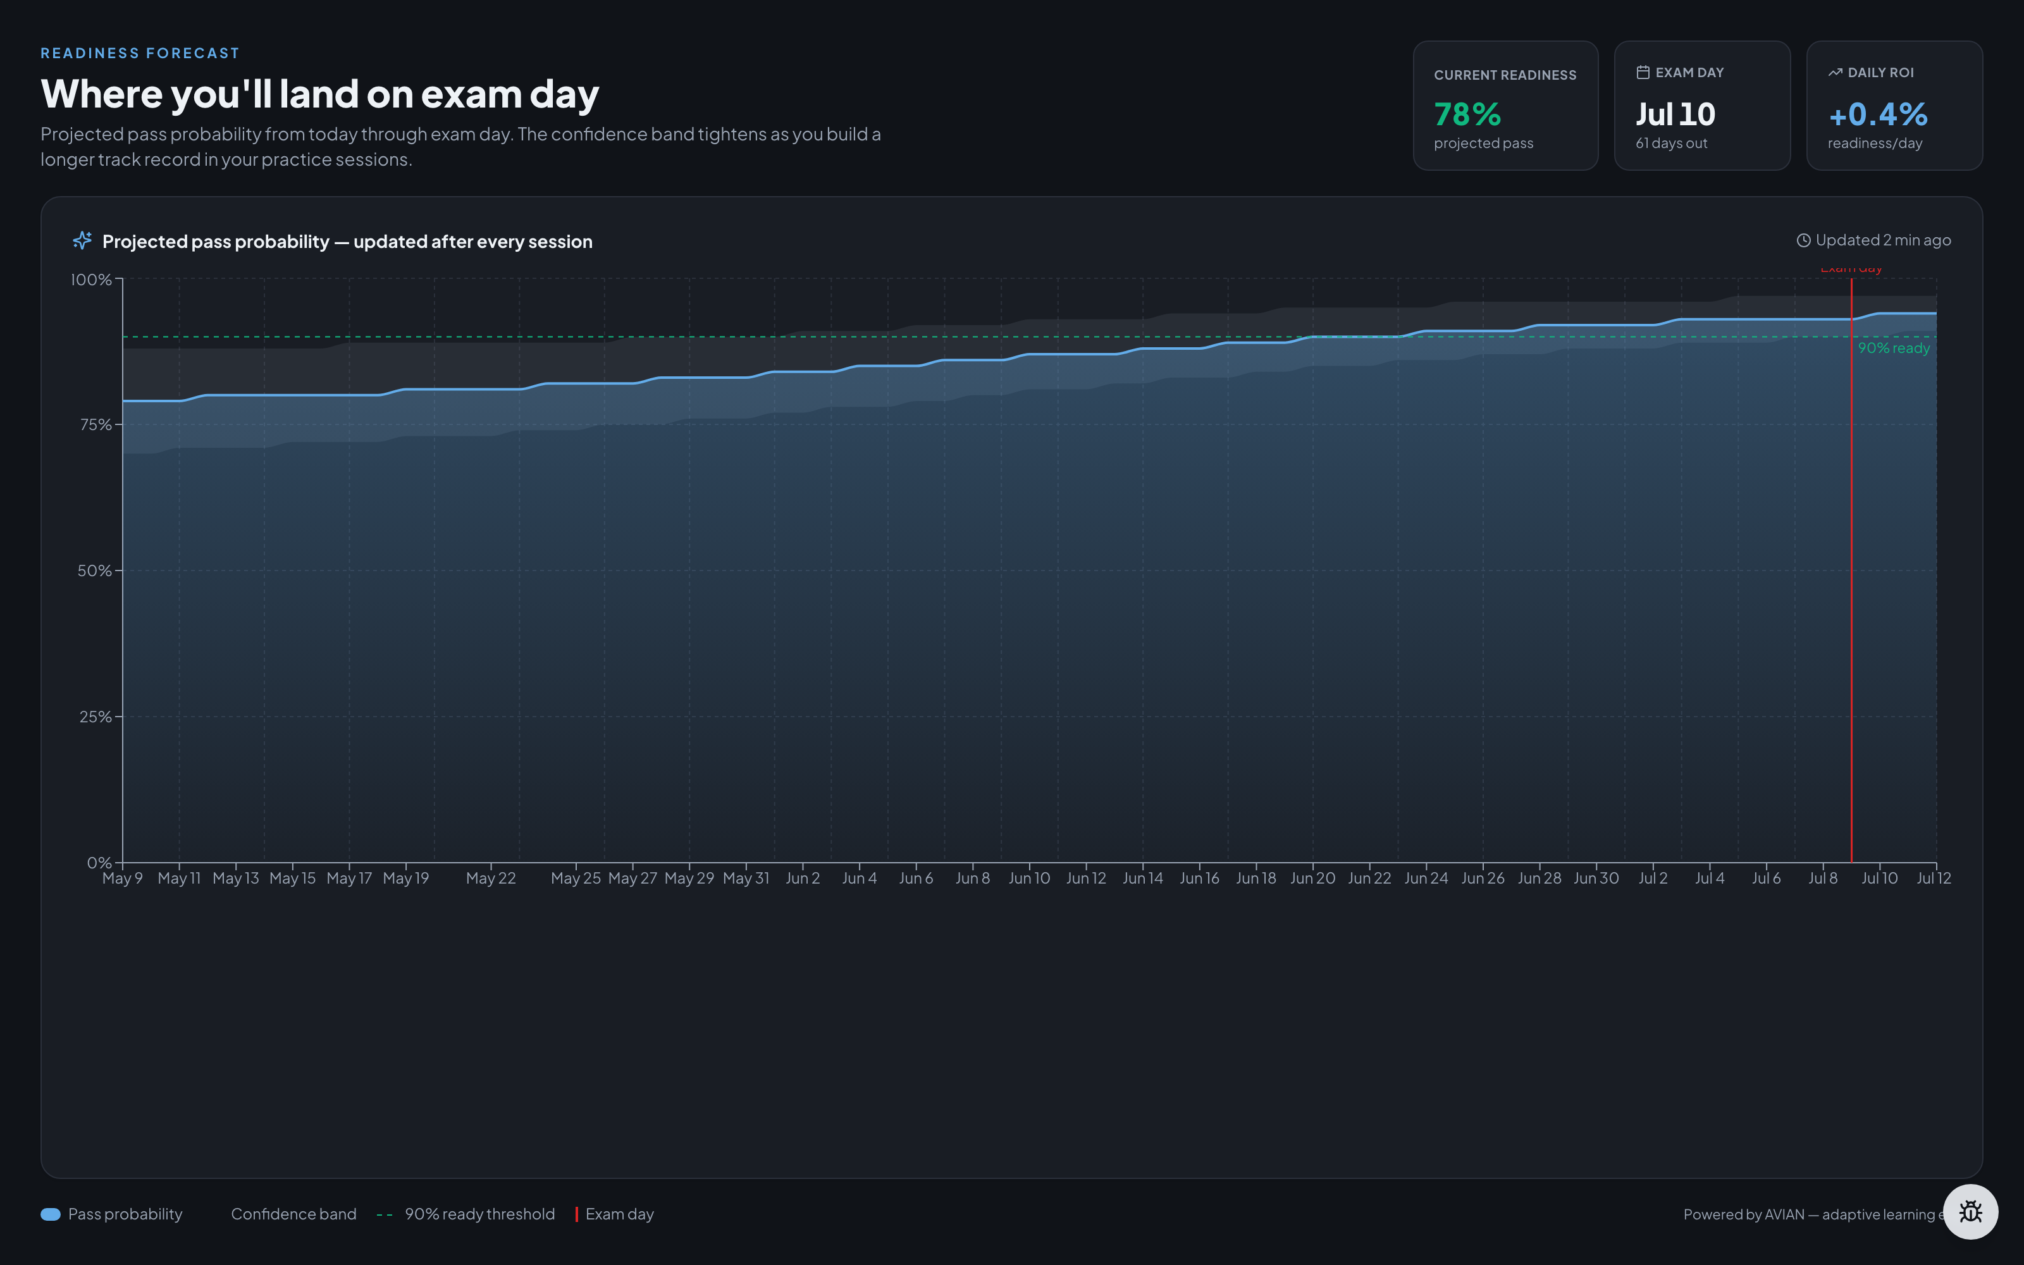Screen dimensions: 2024x1265
Task: Click the trending arrow icon in Daily ROI
Action: tap(1835, 73)
